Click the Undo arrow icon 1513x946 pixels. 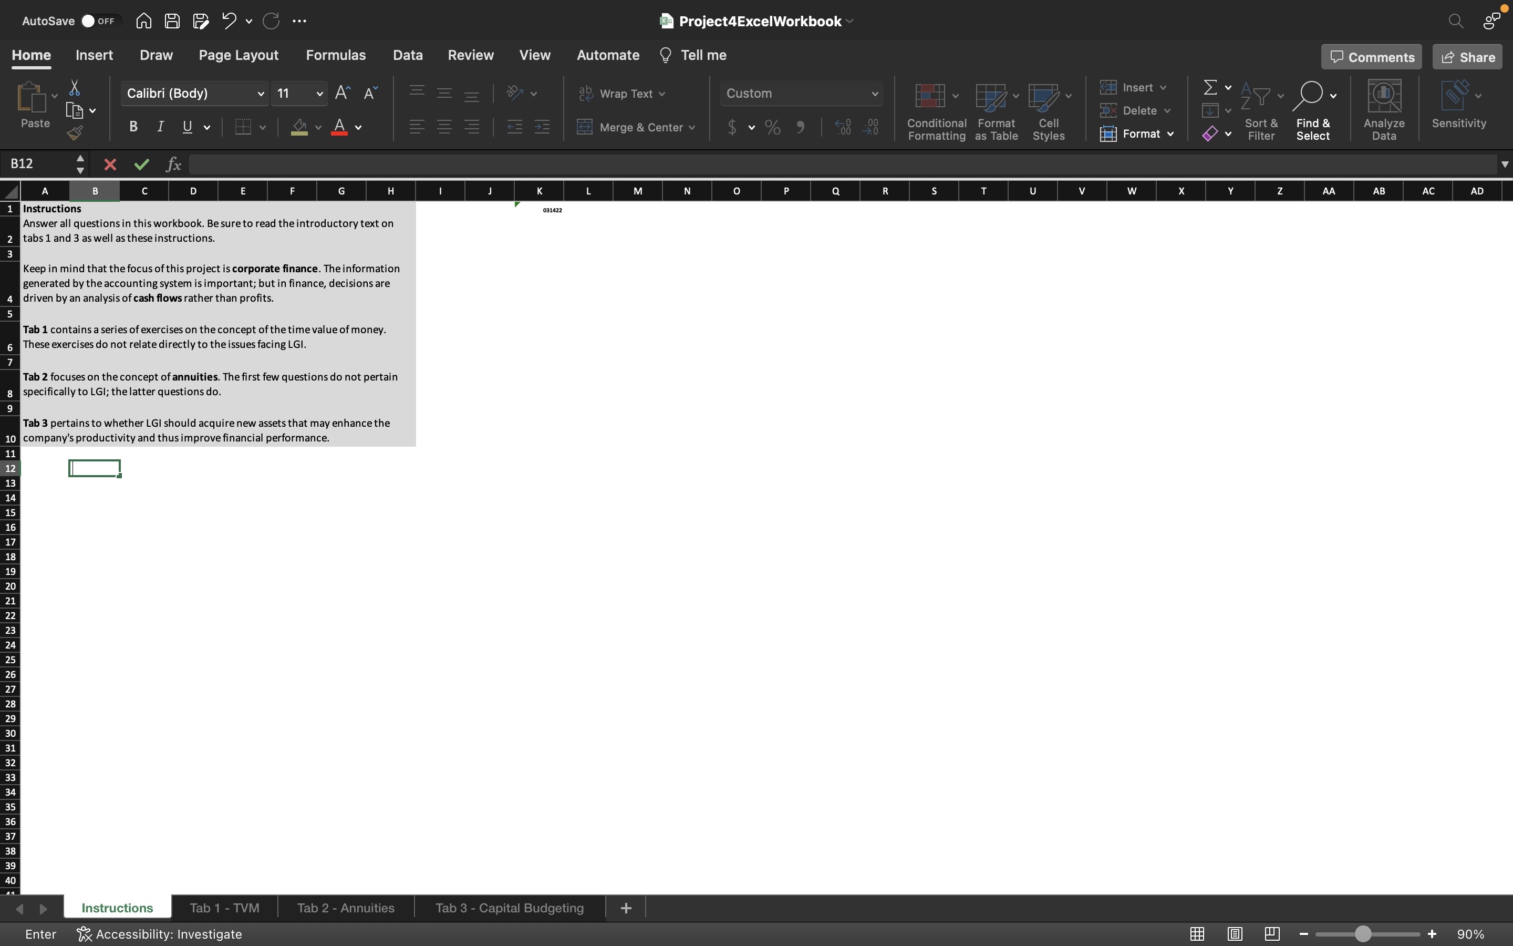click(229, 21)
